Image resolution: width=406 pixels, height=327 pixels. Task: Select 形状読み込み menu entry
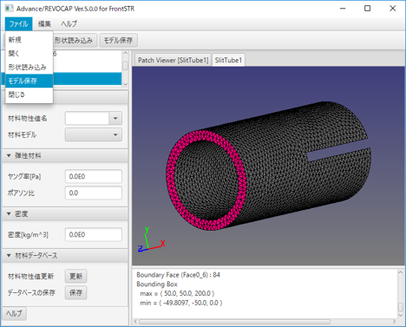tap(29, 67)
